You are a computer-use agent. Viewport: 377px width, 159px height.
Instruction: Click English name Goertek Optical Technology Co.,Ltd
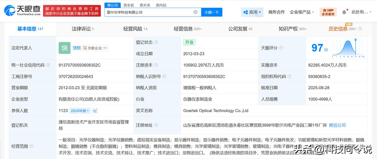216,111
